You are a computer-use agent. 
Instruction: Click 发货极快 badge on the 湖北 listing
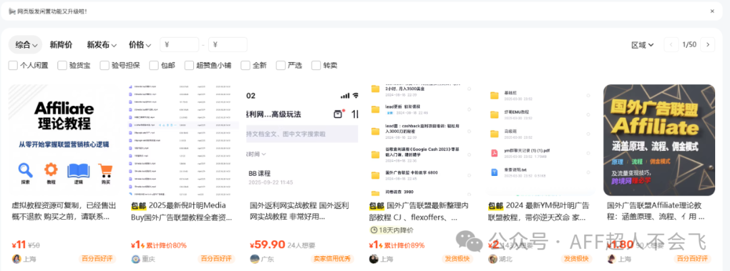577,259
